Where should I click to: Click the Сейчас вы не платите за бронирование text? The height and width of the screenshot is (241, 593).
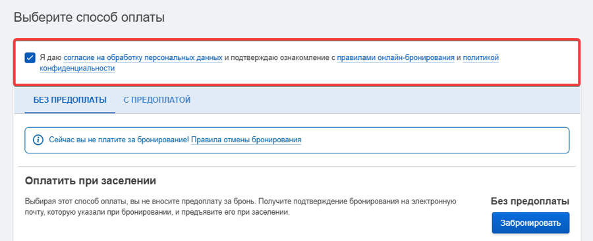(x=119, y=140)
